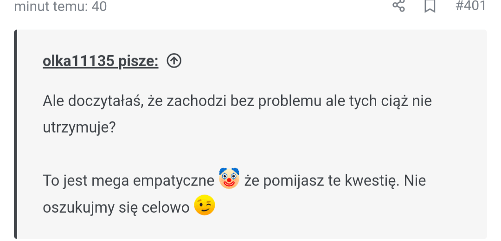Bookmark this post with the bookmark icon

tap(430, 6)
